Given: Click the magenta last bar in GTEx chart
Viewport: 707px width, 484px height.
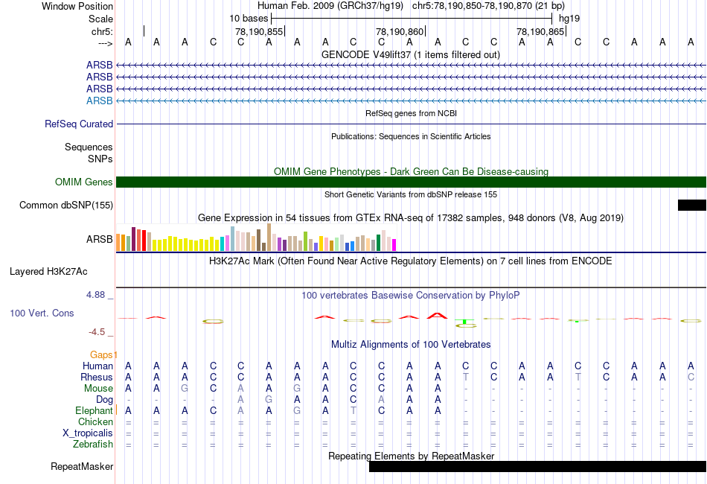Looking at the screenshot, I should point(394,245).
